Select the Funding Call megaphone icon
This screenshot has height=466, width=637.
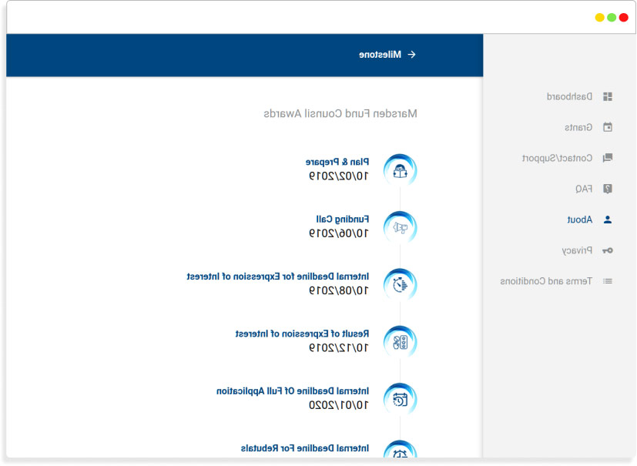point(400,227)
